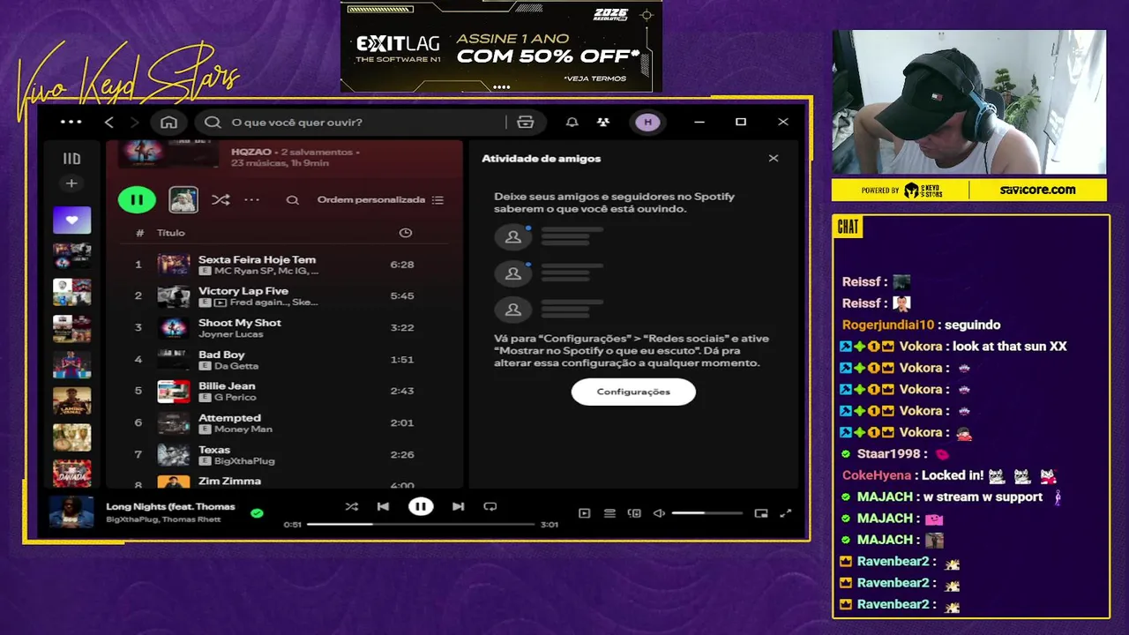Viewport: 1129px width, 635px height.
Task: Focus the 'O que você quer ouvir?' search box
Action: click(353, 122)
